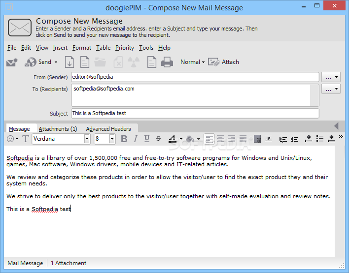The image size is (349, 273).
Task: Click the background shading icon after justify
Action: coord(257,139)
